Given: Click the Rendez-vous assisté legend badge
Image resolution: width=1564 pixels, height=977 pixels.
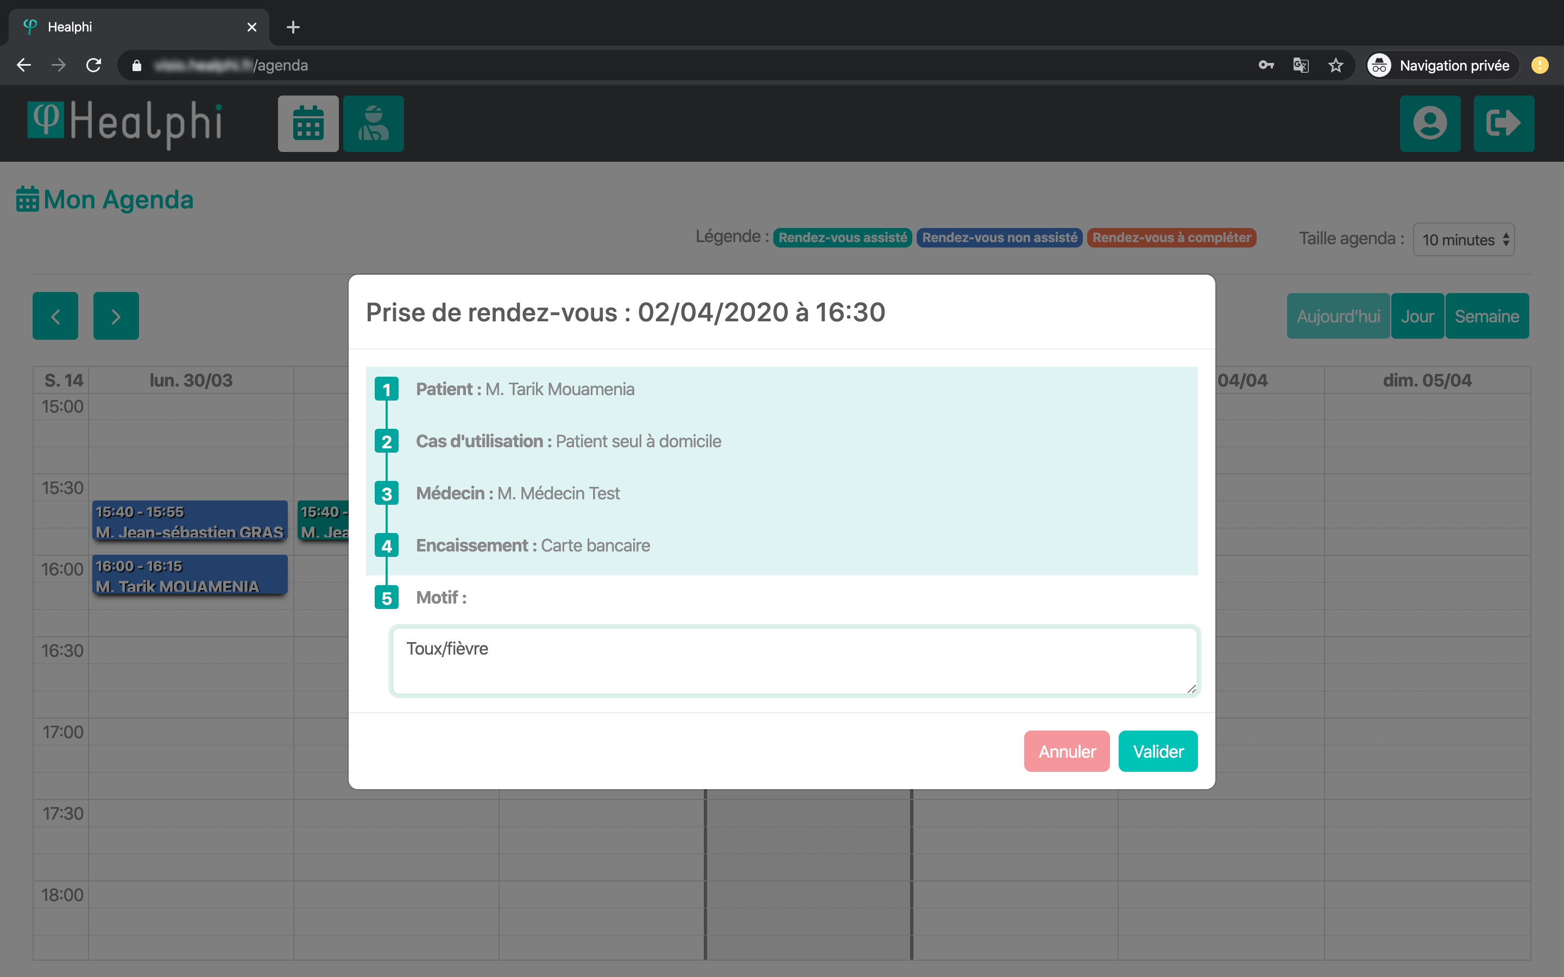Looking at the screenshot, I should [842, 238].
